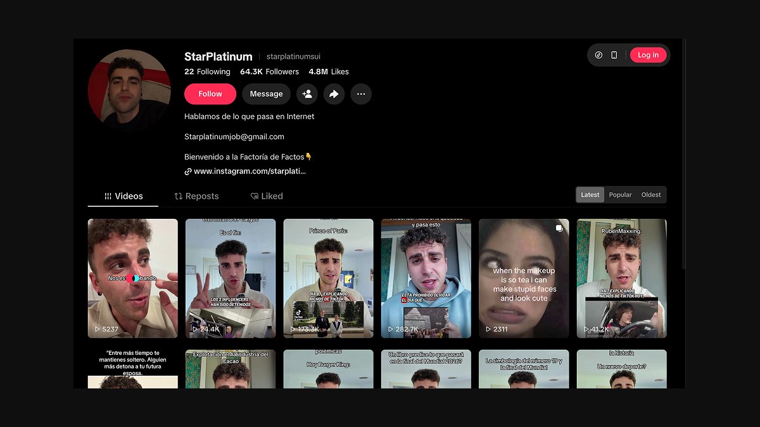Viewport: 760px width, 427px height.
Task: Sort videos by Oldest
Action: [x=650, y=195]
